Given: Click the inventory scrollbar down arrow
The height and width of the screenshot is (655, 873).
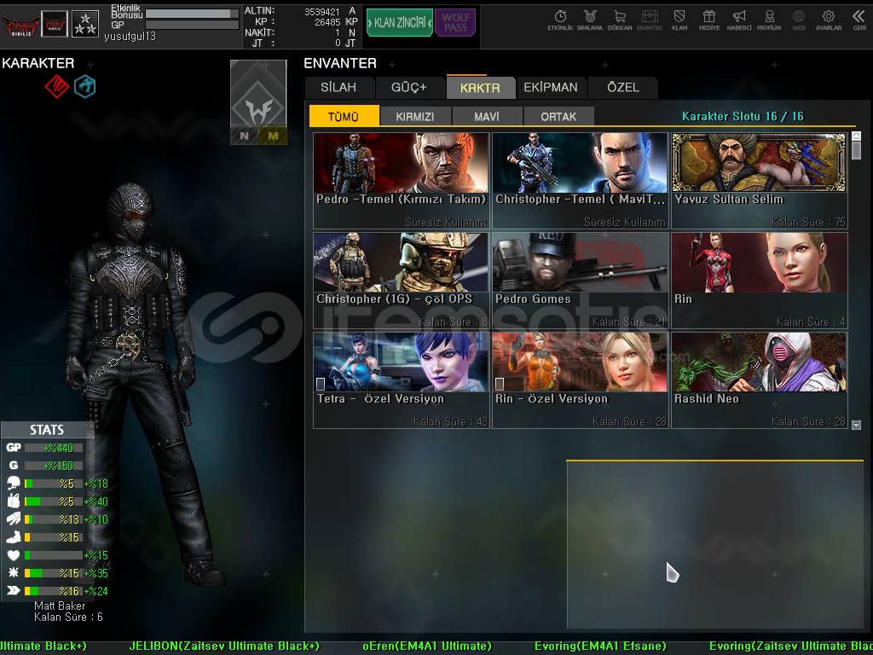Looking at the screenshot, I should coord(856,425).
